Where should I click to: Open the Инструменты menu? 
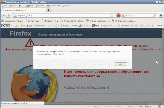[x=54, y=6]
